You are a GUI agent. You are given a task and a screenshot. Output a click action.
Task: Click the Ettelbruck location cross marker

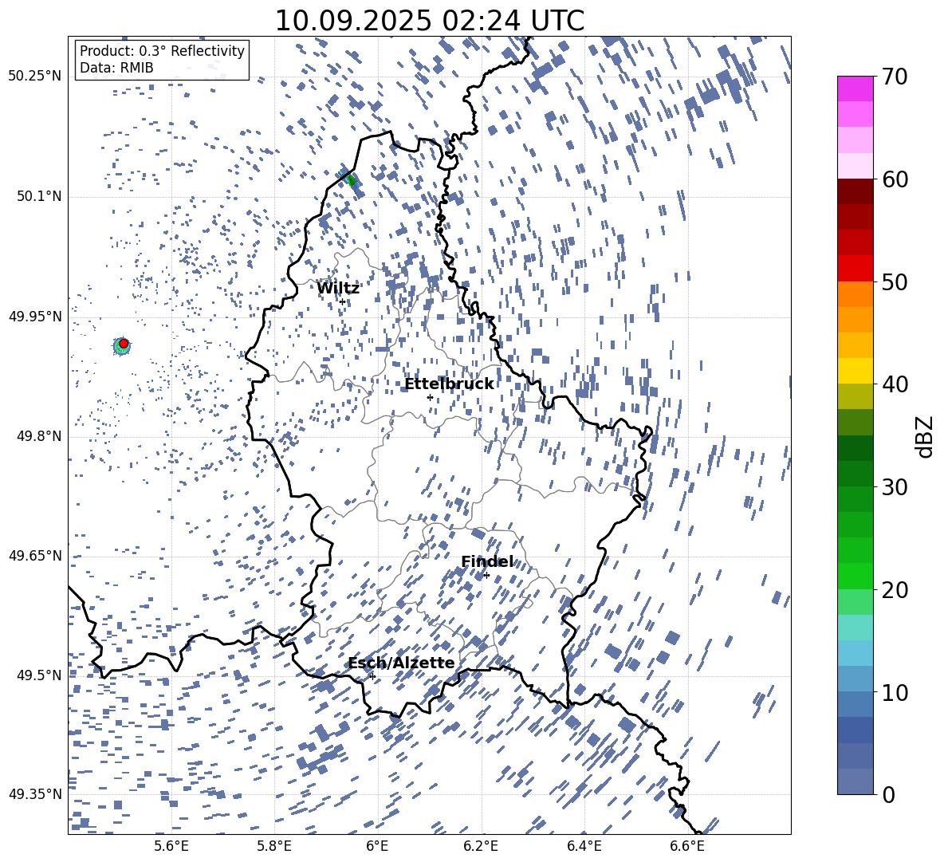[x=430, y=397]
